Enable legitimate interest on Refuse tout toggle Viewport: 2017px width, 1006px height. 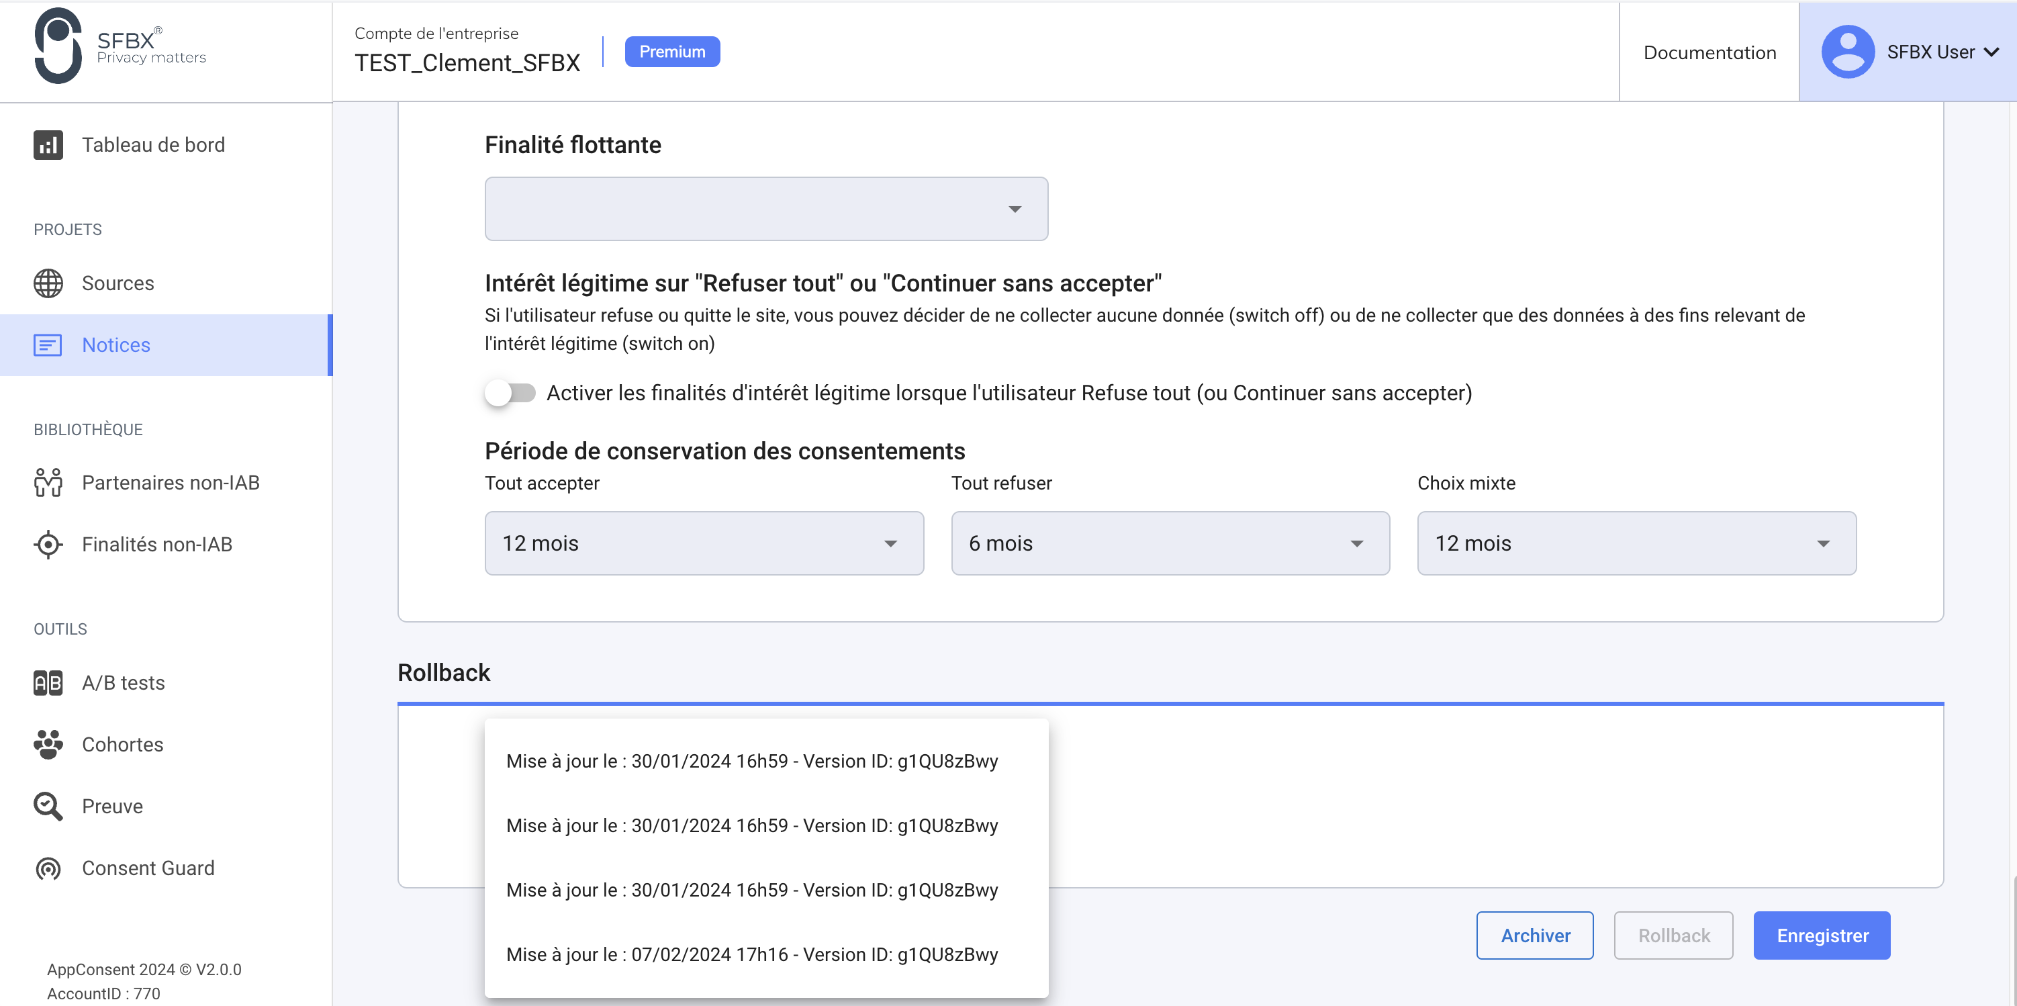(x=510, y=393)
